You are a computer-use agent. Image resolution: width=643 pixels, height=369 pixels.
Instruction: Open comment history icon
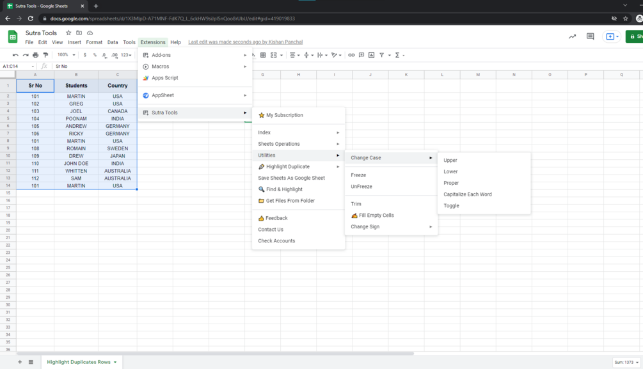[590, 36]
